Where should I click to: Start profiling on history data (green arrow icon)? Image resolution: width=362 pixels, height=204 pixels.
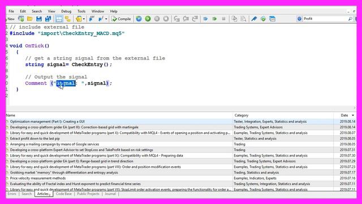coord(214,19)
